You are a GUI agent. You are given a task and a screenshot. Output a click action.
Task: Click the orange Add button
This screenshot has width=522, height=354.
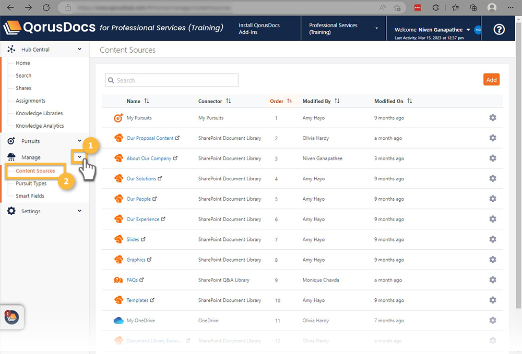click(491, 80)
